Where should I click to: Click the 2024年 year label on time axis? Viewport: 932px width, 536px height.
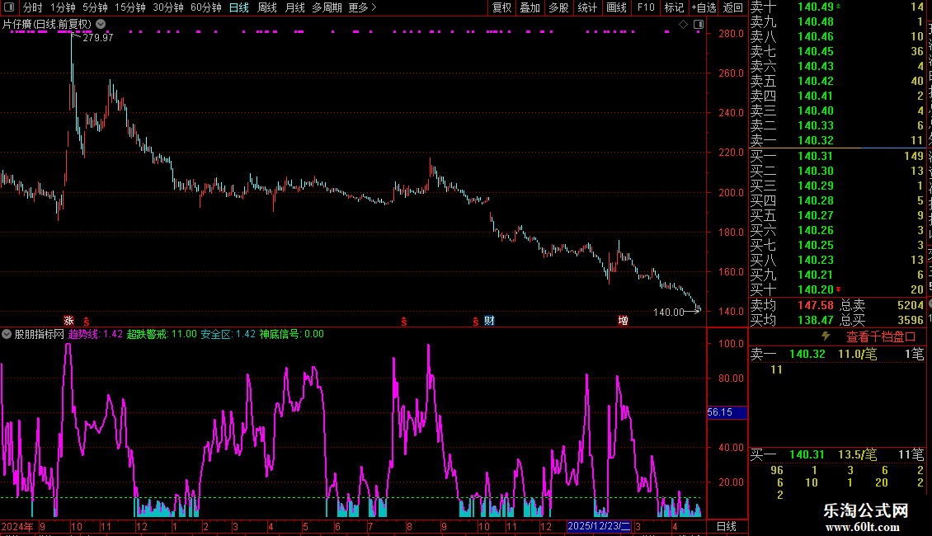[x=17, y=526]
